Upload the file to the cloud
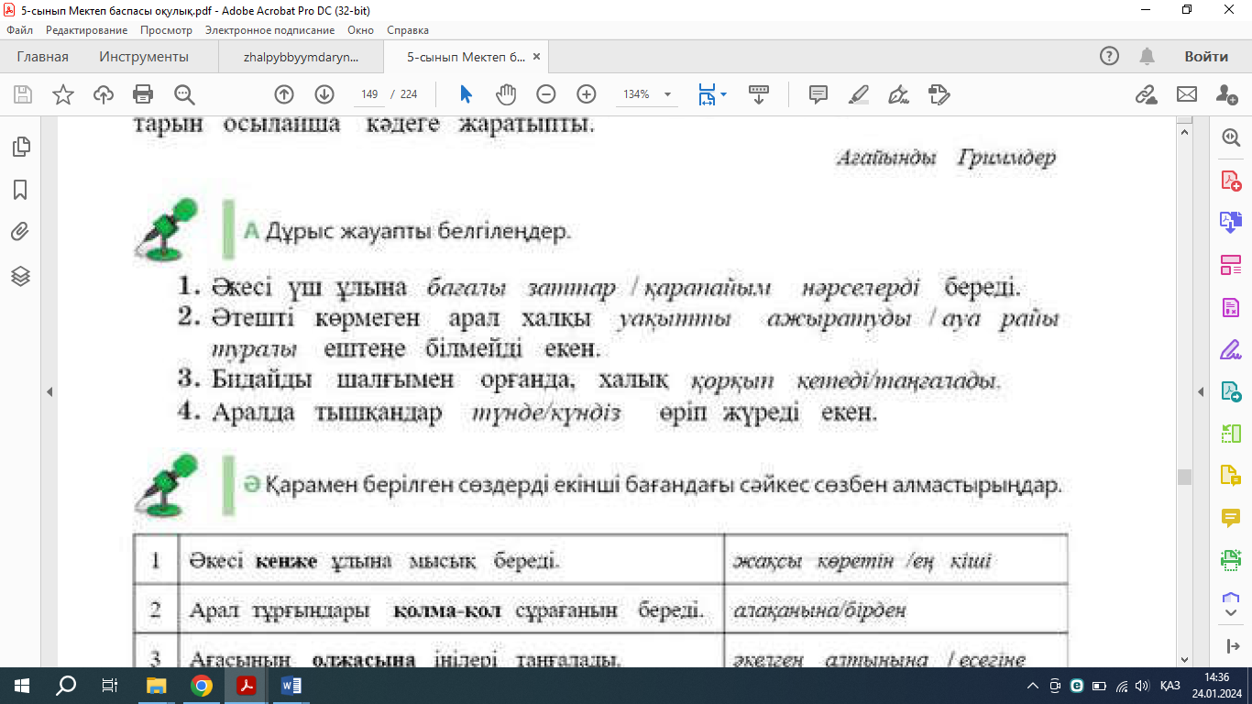 pyautogui.click(x=104, y=94)
